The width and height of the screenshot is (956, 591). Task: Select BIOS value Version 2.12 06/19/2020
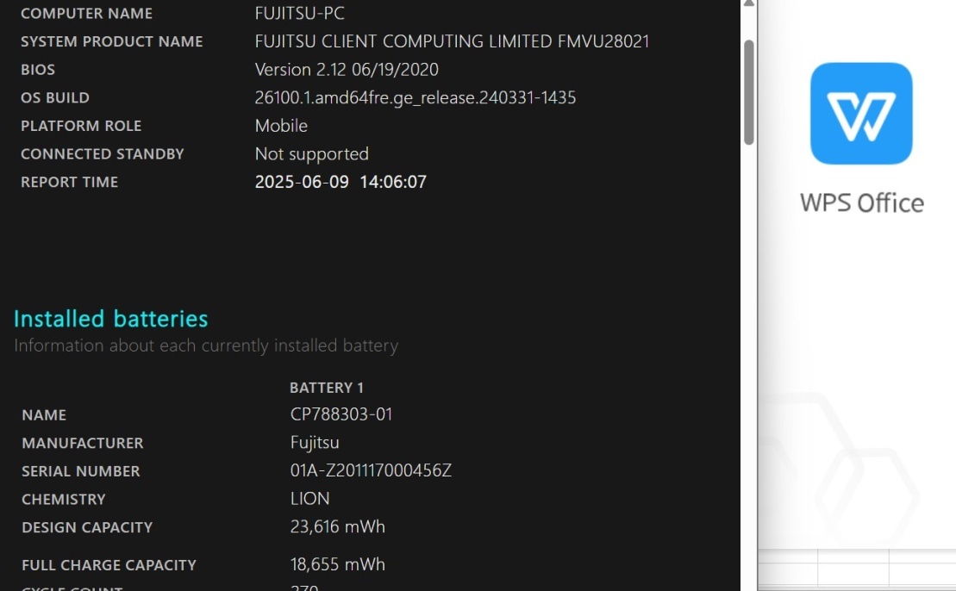(x=347, y=70)
